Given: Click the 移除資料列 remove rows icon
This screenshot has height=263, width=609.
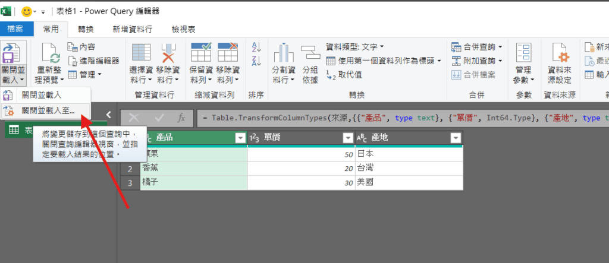Looking at the screenshot, I should coord(228,55).
